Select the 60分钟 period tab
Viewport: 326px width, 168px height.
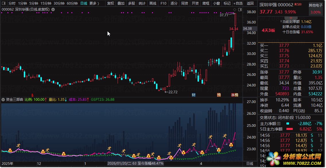(72, 3)
